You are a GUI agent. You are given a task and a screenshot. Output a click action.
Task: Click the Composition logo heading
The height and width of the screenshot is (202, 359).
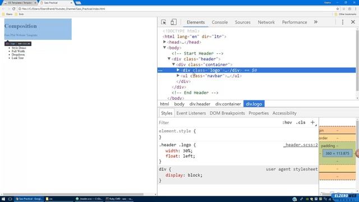(x=21, y=26)
